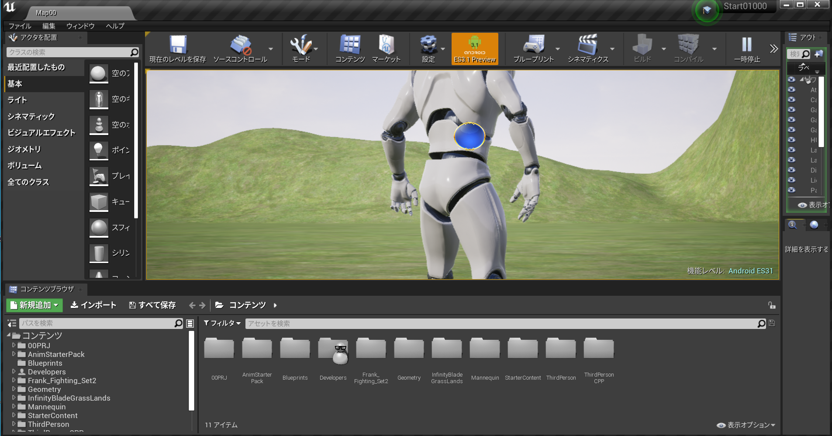
Task: Select the Cube primitive icon
Action: tap(99, 202)
